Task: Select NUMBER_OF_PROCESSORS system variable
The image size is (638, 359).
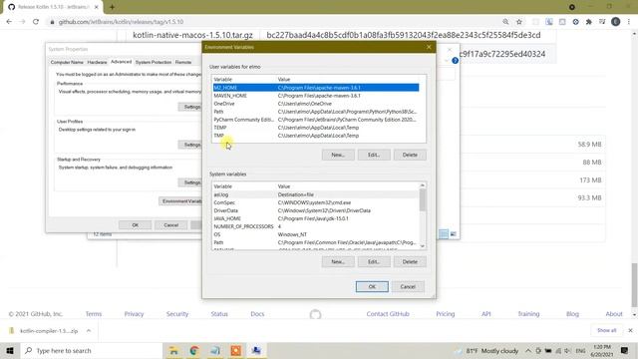Action: pos(316,226)
